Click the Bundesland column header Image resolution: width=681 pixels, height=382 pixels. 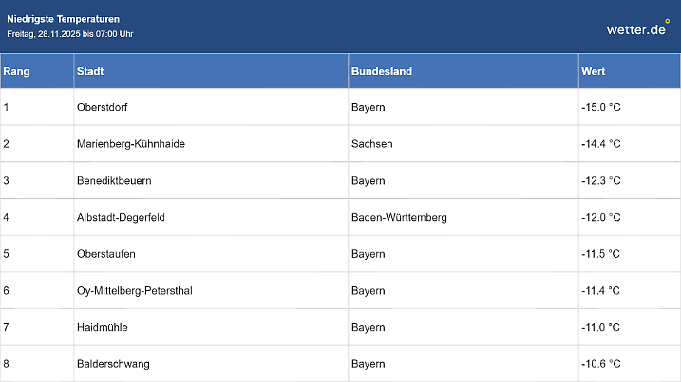click(x=382, y=72)
